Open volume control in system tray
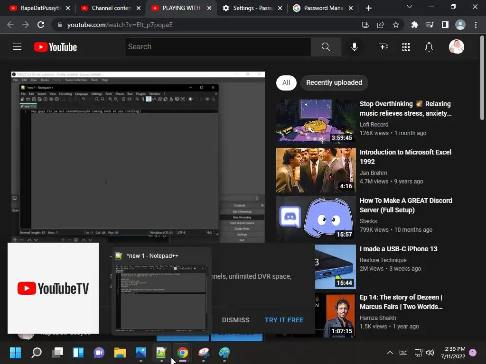Viewport: 486px width, 364px height. point(430,353)
